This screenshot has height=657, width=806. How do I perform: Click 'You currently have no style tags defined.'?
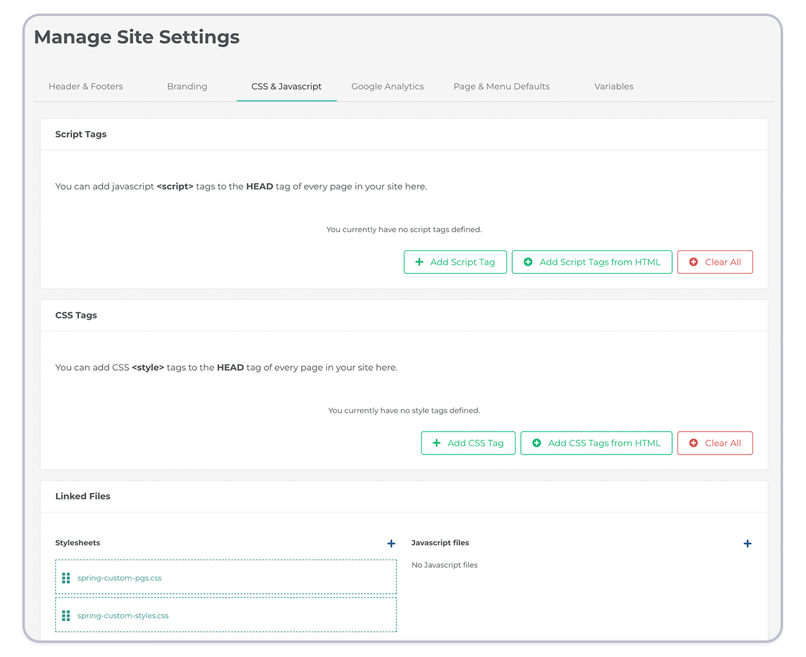coord(404,411)
